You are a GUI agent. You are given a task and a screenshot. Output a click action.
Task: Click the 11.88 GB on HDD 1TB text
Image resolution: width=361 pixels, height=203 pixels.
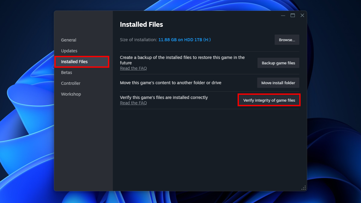[x=184, y=40]
